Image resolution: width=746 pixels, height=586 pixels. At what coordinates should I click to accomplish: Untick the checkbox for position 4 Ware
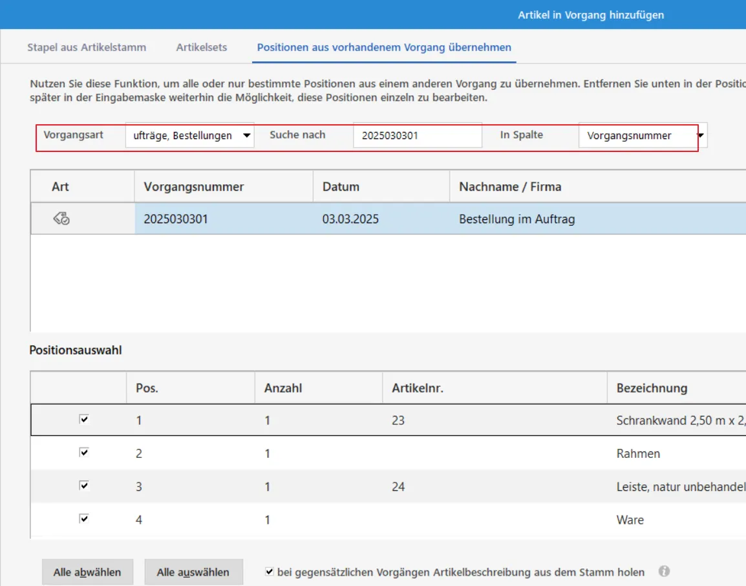point(84,519)
